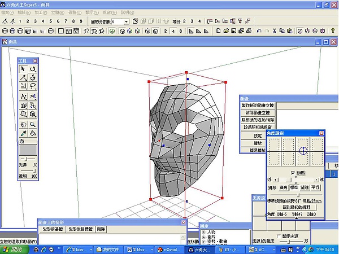Screen dimensions: 339x254
Task: Click the Internet Explorer quick launch icon
Action: tap(44, 250)
